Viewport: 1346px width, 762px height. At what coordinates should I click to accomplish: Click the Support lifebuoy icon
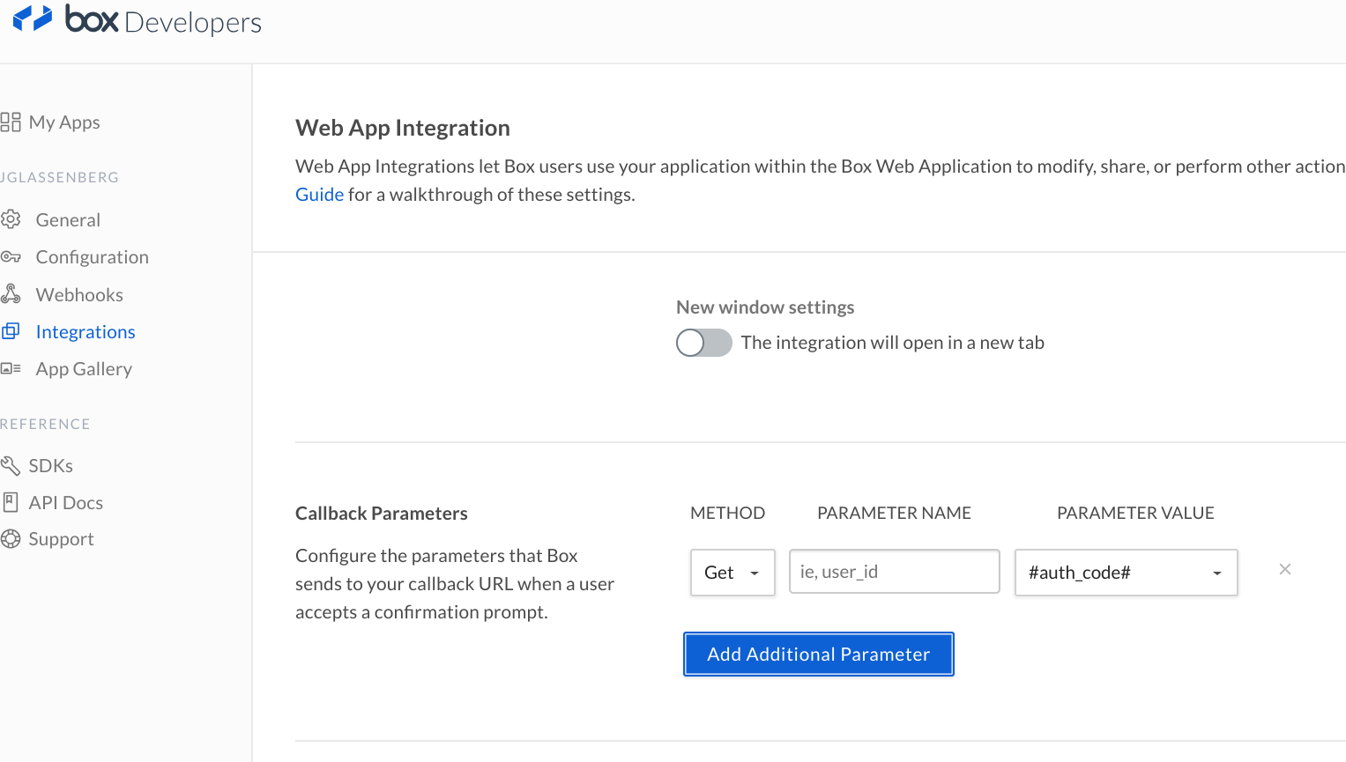coord(11,538)
